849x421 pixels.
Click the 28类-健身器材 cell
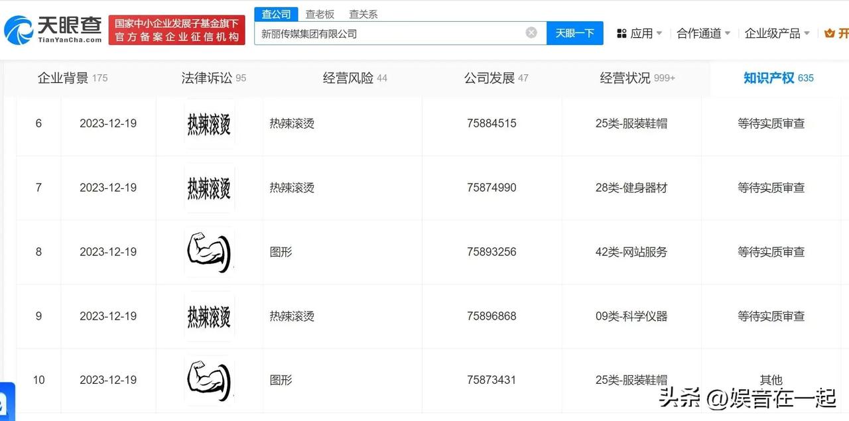631,188
